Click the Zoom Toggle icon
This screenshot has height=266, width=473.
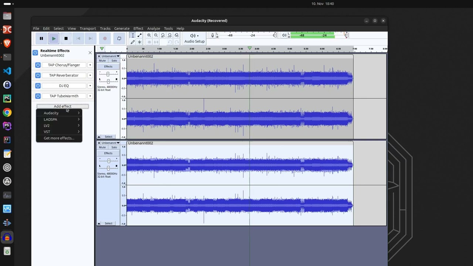click(x=177, y=35)
